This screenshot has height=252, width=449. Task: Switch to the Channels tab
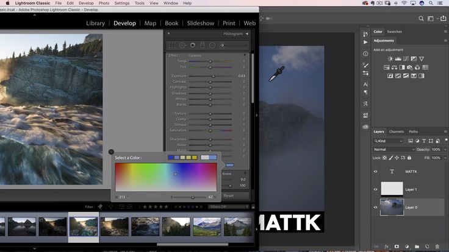[x=397, y=131]
